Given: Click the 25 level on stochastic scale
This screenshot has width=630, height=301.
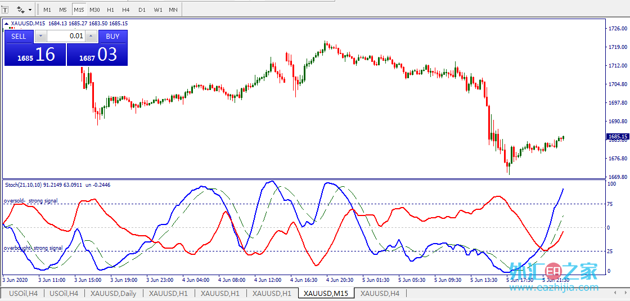Looking at the screenshot, I should [610, 251].
